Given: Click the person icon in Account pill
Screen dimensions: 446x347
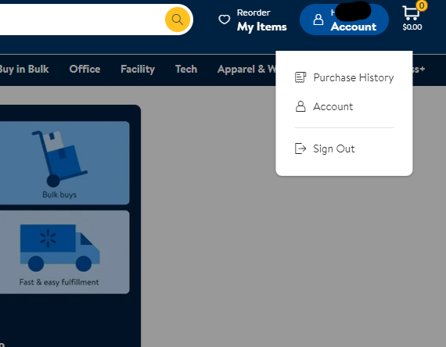Looking at the screenshot, I should tap(318, 20).
